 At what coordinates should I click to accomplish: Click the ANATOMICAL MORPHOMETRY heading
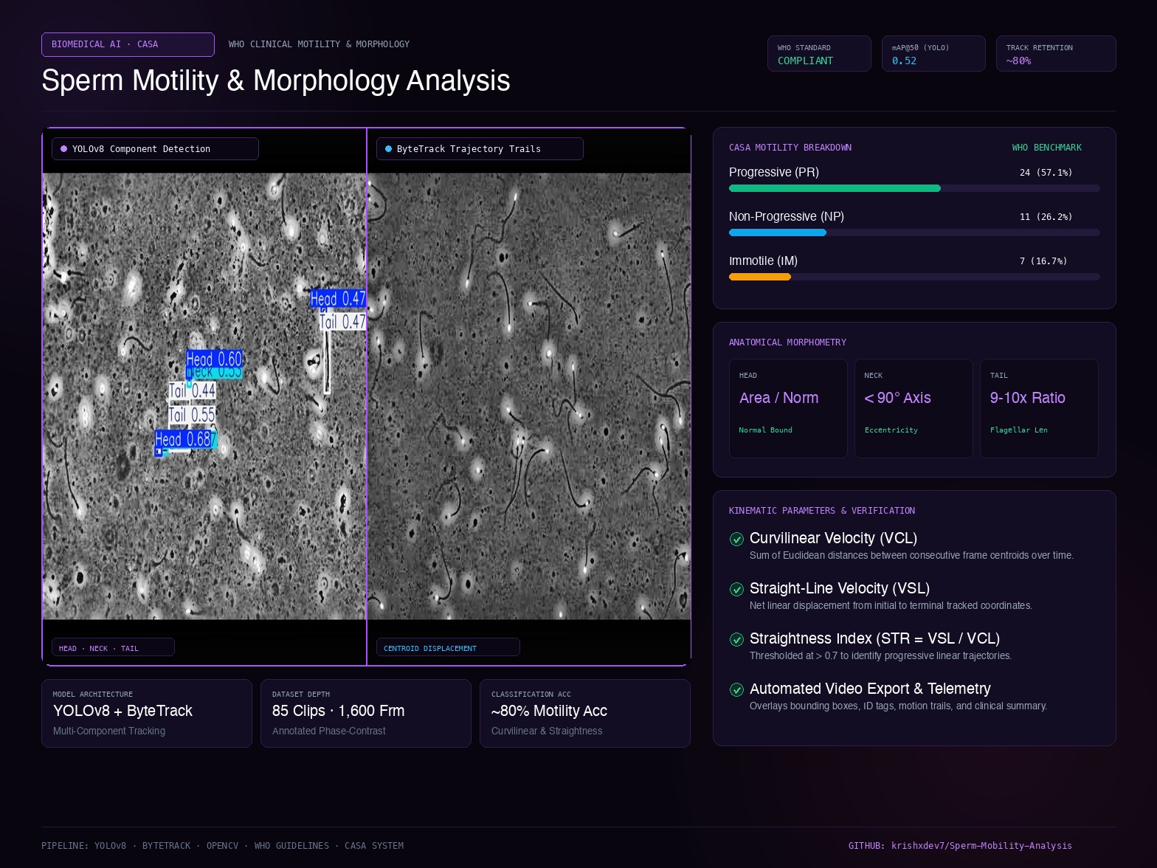[x=787, y=342]
